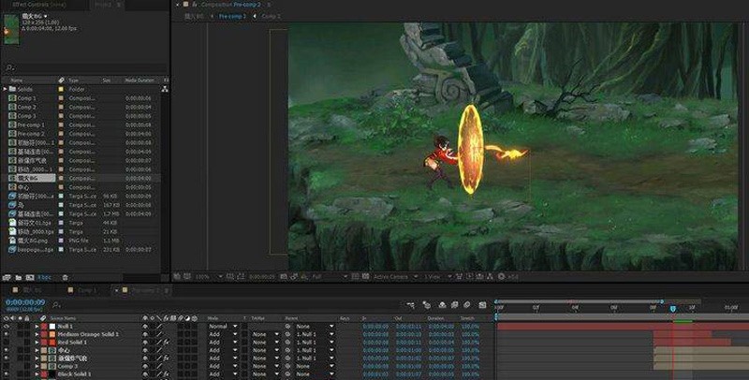
Task: Open the Comp 1 project item
Action: 27,98
